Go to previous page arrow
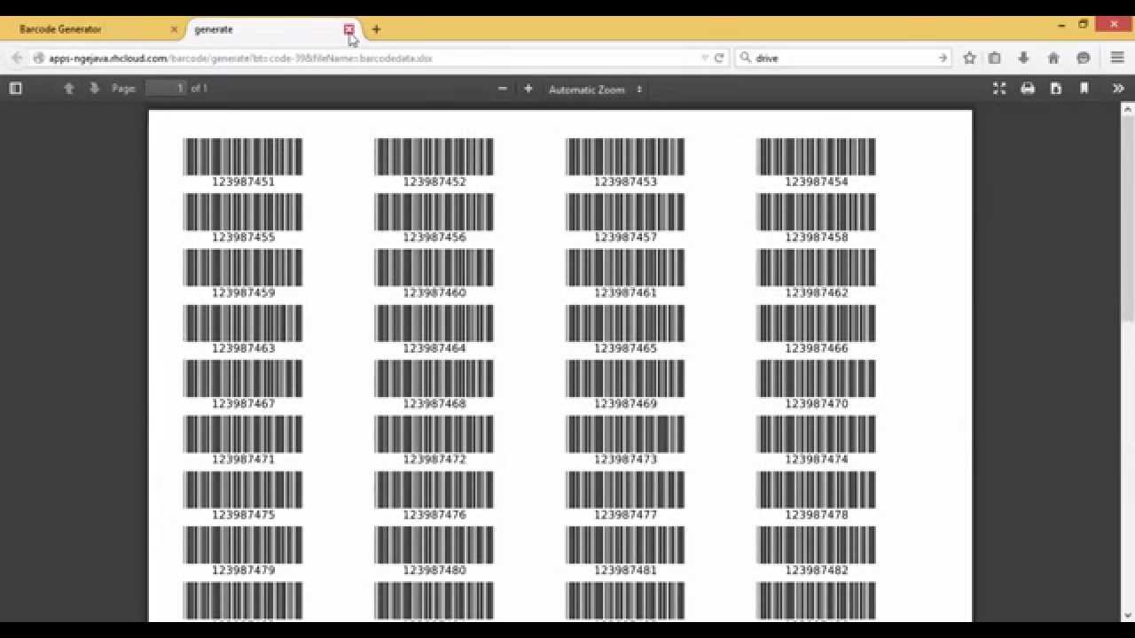1135x638 pixels. pyautogui.click(x=68, y=89)
